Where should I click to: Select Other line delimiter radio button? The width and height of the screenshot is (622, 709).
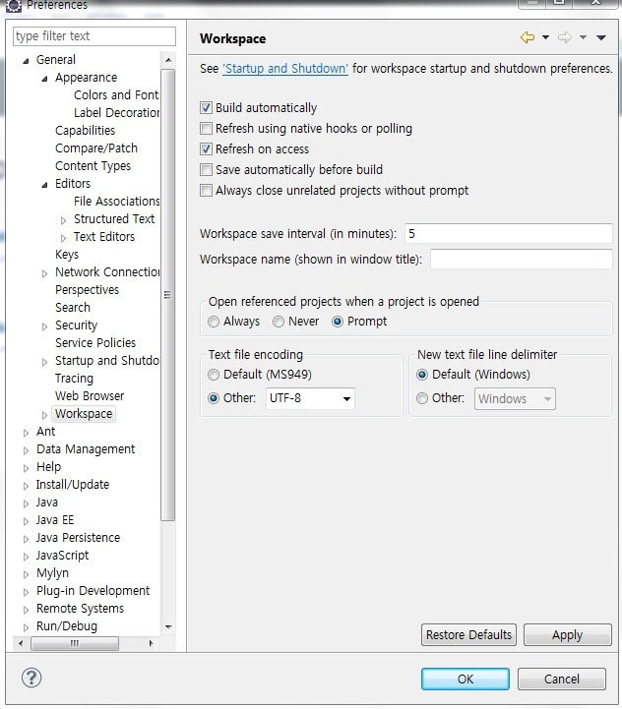[x=422, y=398]
